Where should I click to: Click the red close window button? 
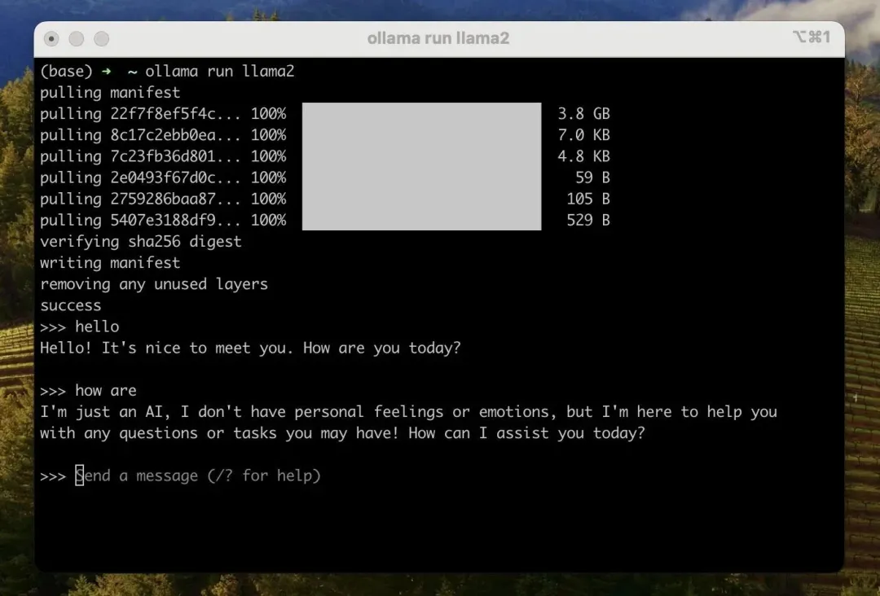tap(51, 39)
